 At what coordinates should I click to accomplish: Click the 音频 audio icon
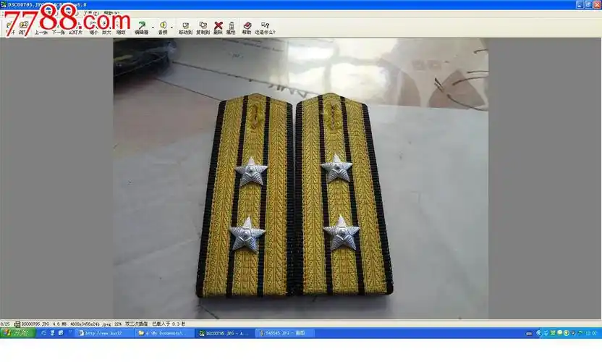click(x=162, y=28)
